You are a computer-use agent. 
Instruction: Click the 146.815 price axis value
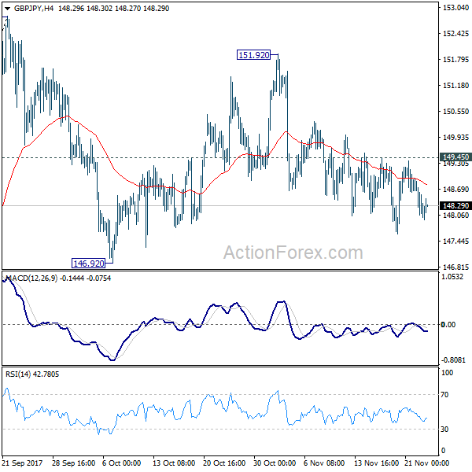click(455, 267)
